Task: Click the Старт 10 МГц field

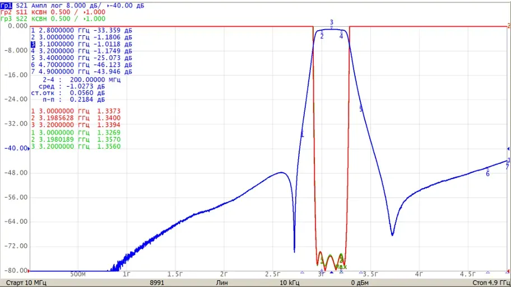Action: click(x=26, y=283)
